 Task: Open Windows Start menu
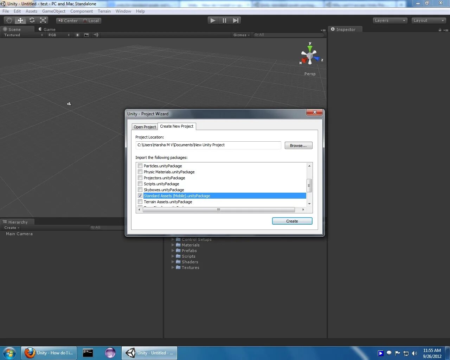pos(9,353)
